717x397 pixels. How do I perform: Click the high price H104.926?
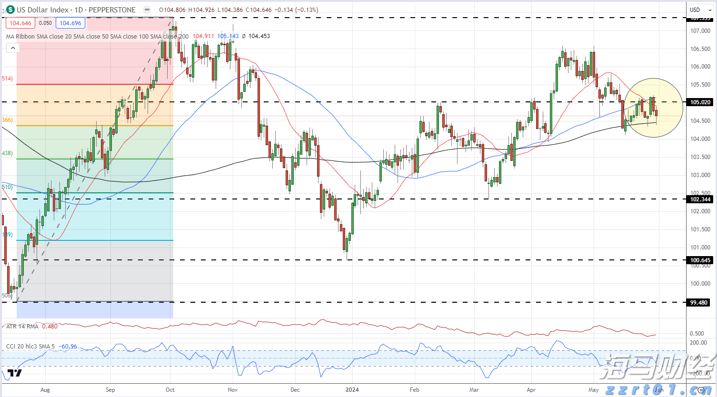coord(201,10)
